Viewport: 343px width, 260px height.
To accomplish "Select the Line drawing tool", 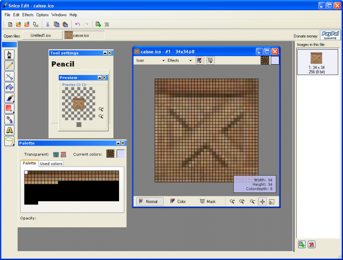I will tap(9, 76).
